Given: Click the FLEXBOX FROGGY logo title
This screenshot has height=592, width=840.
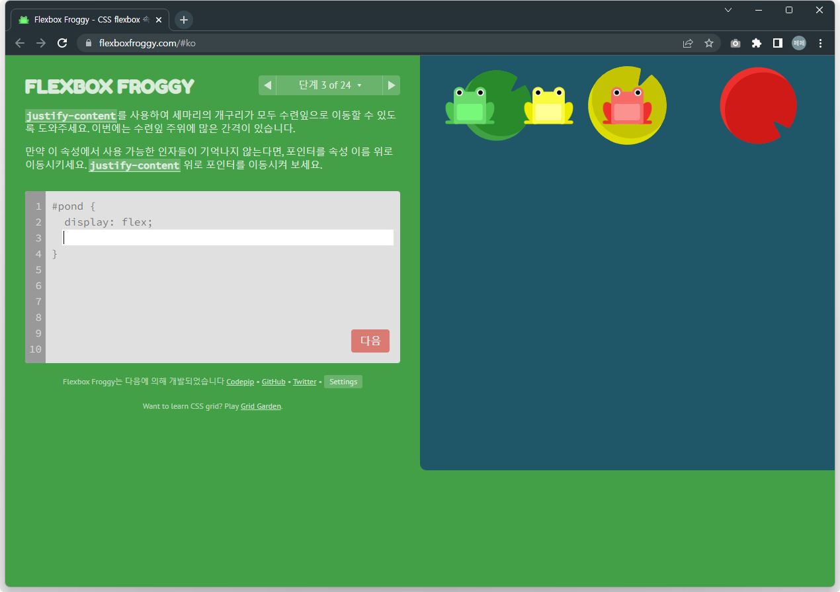Looking at the screenshot, I should [110, 87].
